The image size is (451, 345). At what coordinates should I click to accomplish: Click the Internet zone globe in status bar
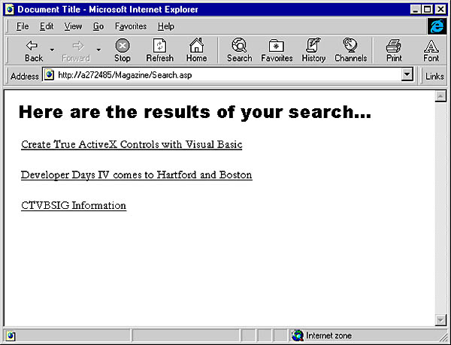(298, 335)
